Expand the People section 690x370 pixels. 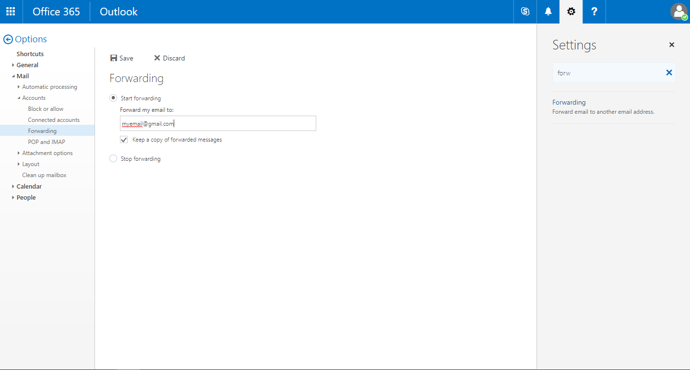[x=13, y=197]
